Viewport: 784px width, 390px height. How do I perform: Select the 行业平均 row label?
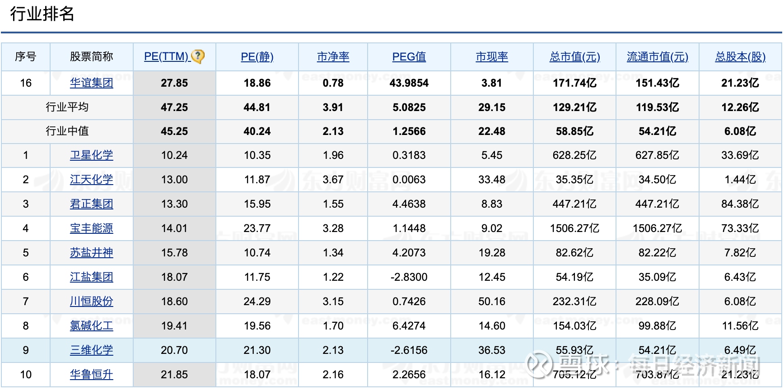pyautogui.click(x=67, y=107)
